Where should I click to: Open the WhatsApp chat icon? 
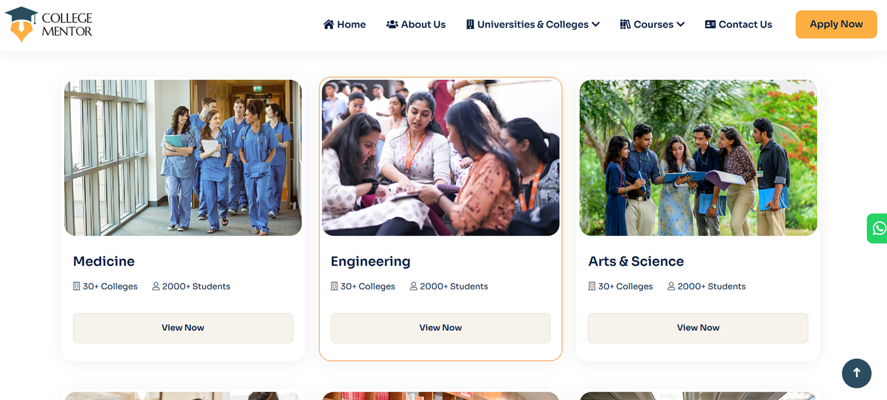click(878, 228)
